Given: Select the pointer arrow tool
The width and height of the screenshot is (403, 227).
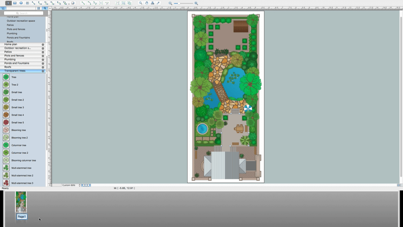Looking at the screenshot, I should [x=8, y=3].
